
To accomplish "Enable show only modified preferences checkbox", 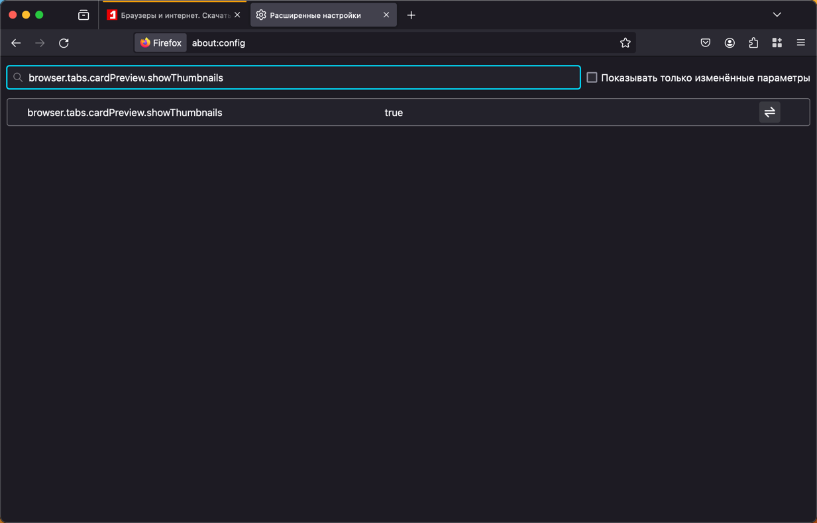I will point(592,78).
